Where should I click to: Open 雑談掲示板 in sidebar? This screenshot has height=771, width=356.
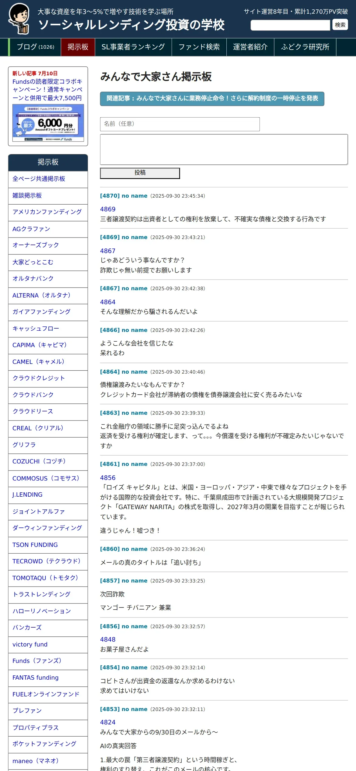[x=48, y=196]
